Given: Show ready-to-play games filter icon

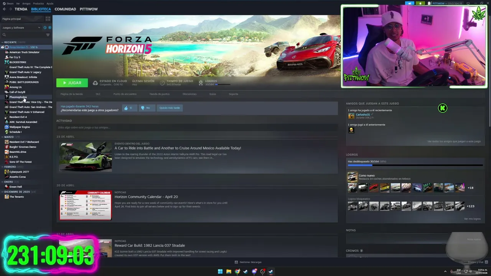Looking at the screenshot, I should point(50,28).
